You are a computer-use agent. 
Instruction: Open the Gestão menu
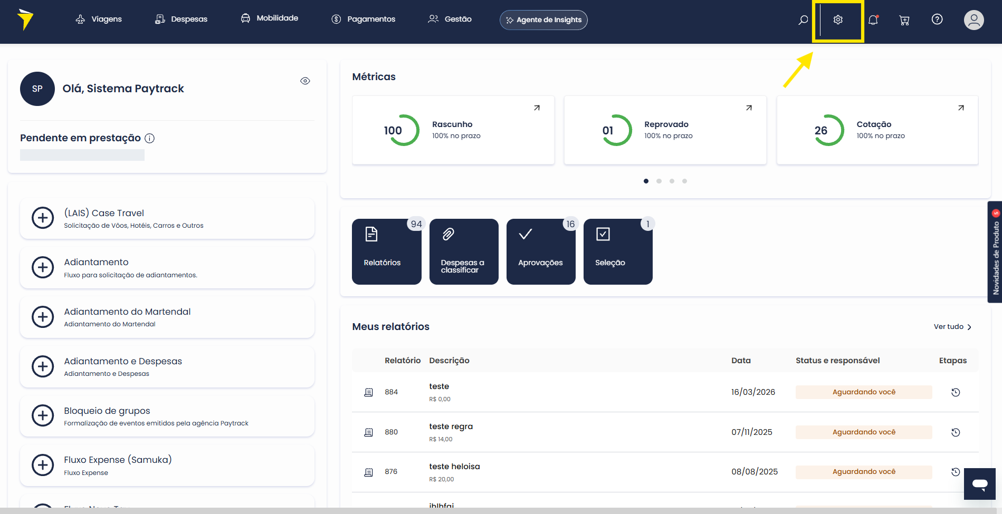(450, 20)
